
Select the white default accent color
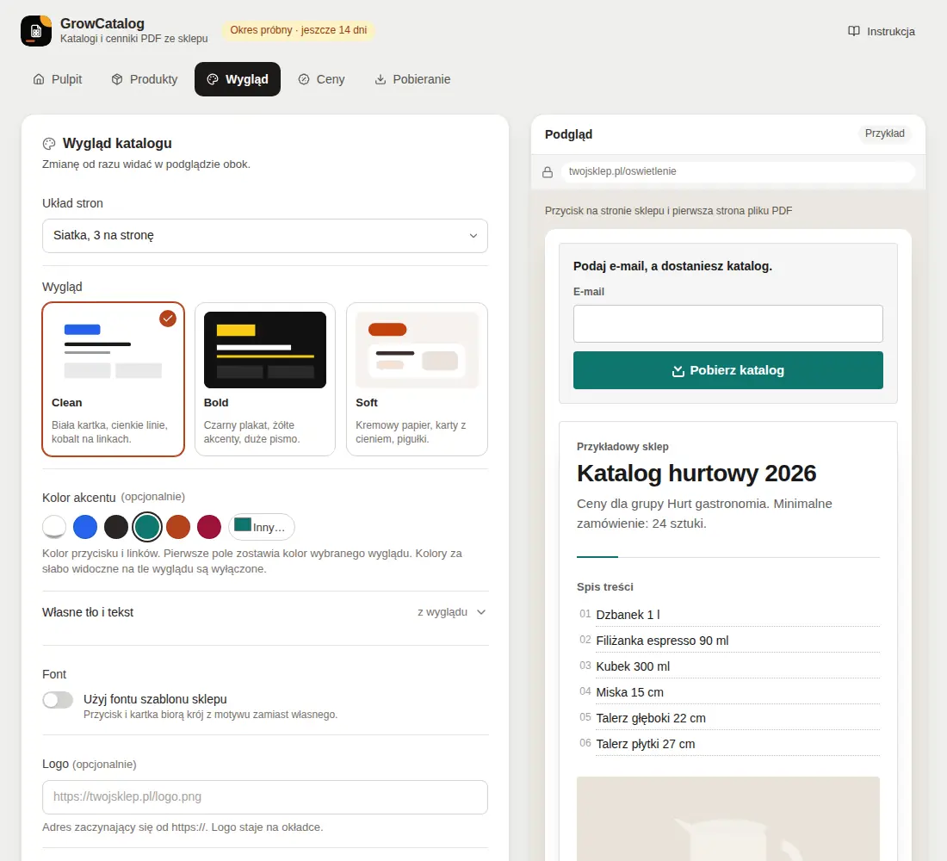click(x=54, y=527)
